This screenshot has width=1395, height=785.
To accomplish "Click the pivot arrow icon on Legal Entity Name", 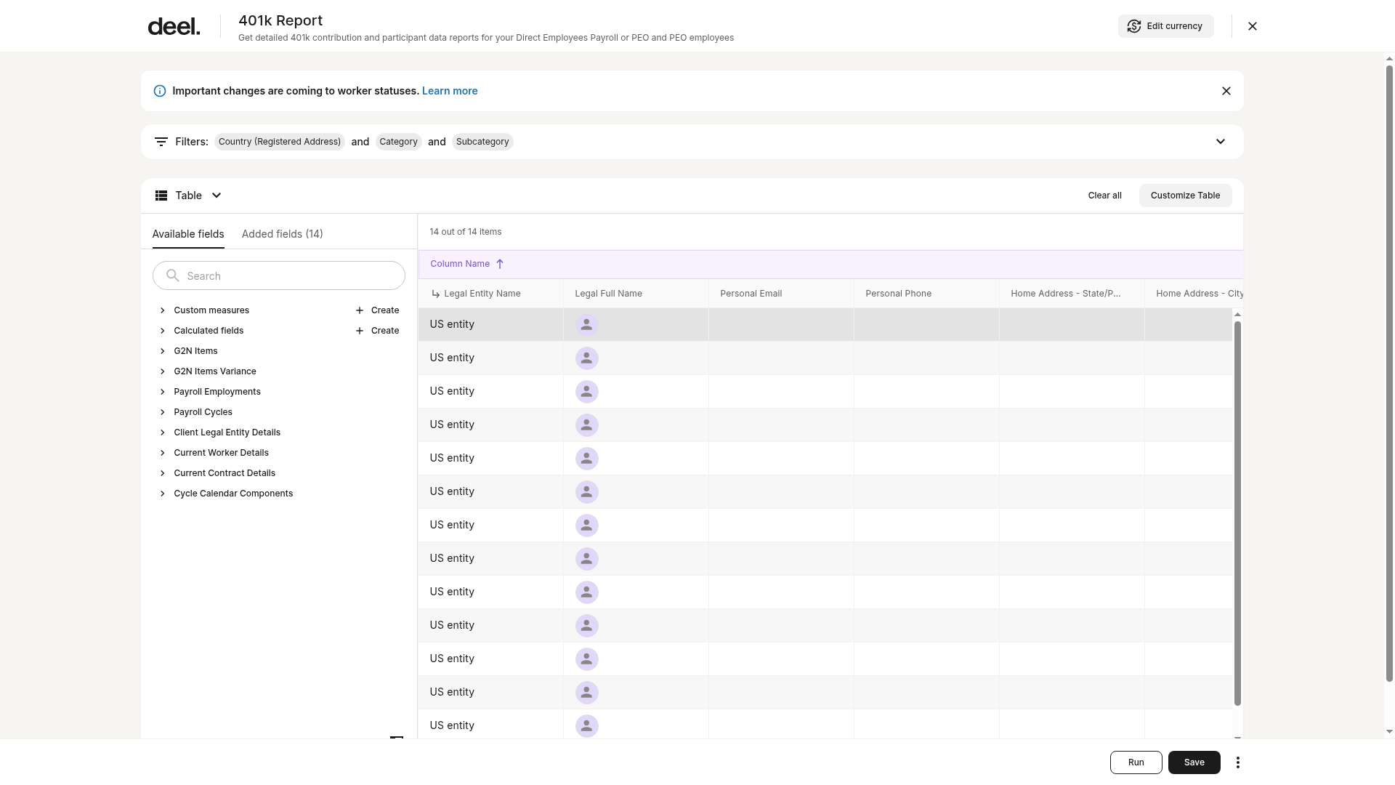I will pos(436,294).
